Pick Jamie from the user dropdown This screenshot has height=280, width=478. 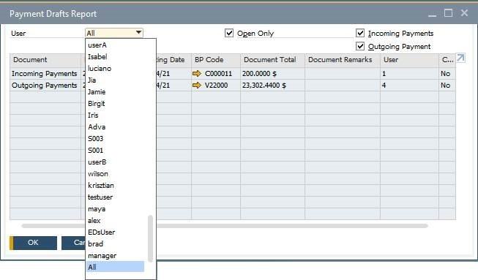point(115,92)
